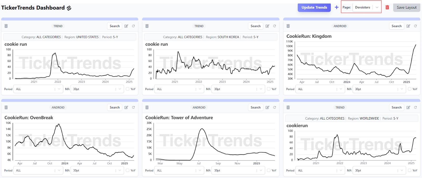Edit the CookieRun: OvenBreak widget
The width and height of the screenshot is (422, 178).
point(126,107)
